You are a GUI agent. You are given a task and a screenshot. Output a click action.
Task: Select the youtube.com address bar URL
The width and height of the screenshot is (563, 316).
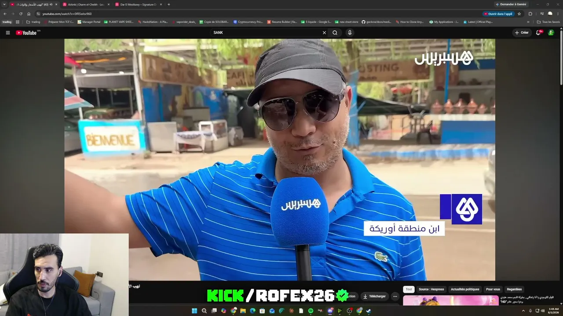point(67,14)
